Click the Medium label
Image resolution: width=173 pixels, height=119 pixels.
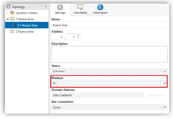click(57, 78)
